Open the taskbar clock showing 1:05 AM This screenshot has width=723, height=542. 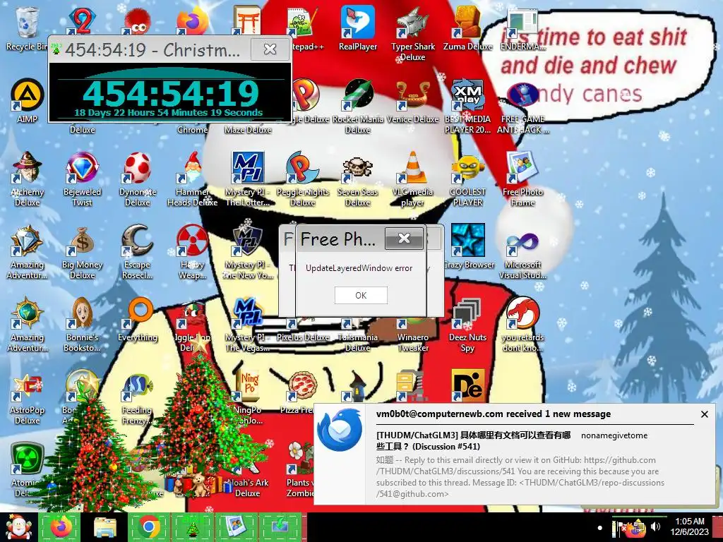[x=689, y=526]
